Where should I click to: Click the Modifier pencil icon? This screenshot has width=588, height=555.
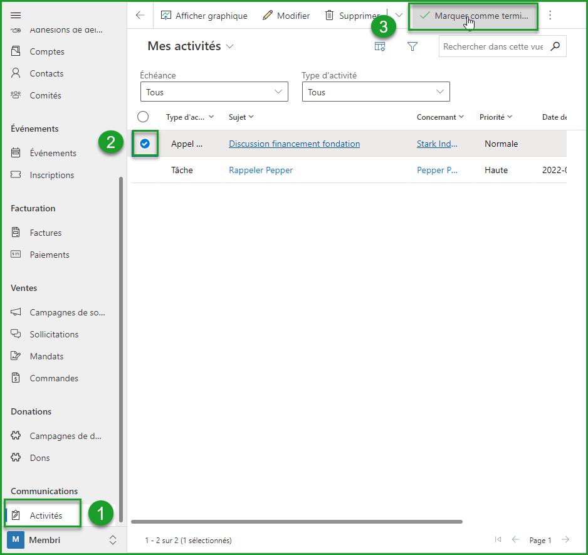(268, 16)
